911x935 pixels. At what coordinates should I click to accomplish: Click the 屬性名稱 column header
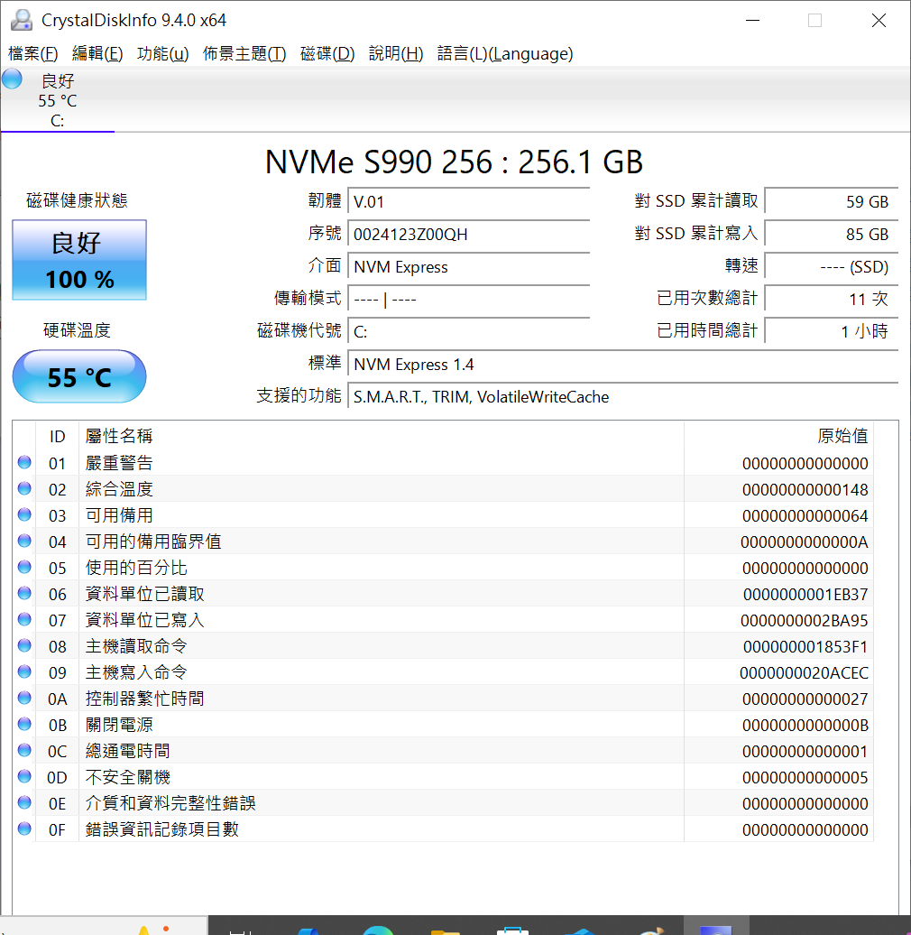click(382, 437)
